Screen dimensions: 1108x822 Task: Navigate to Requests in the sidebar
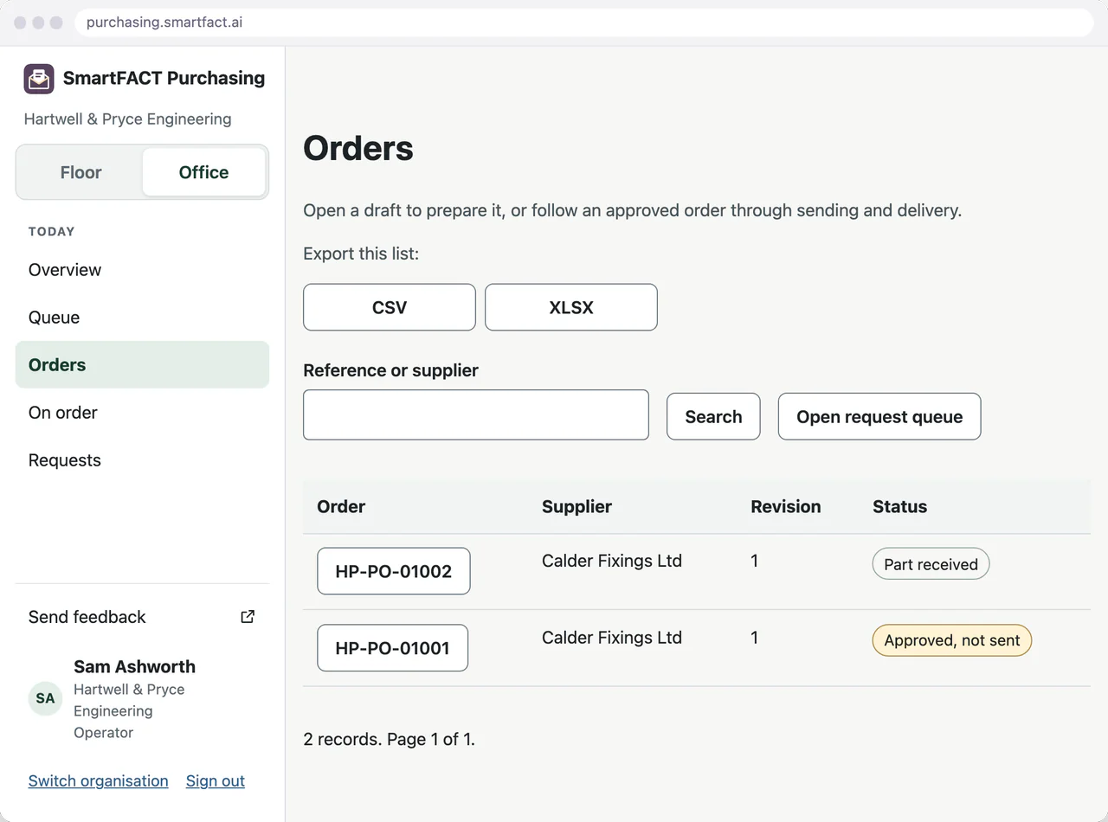coord(142,460)
